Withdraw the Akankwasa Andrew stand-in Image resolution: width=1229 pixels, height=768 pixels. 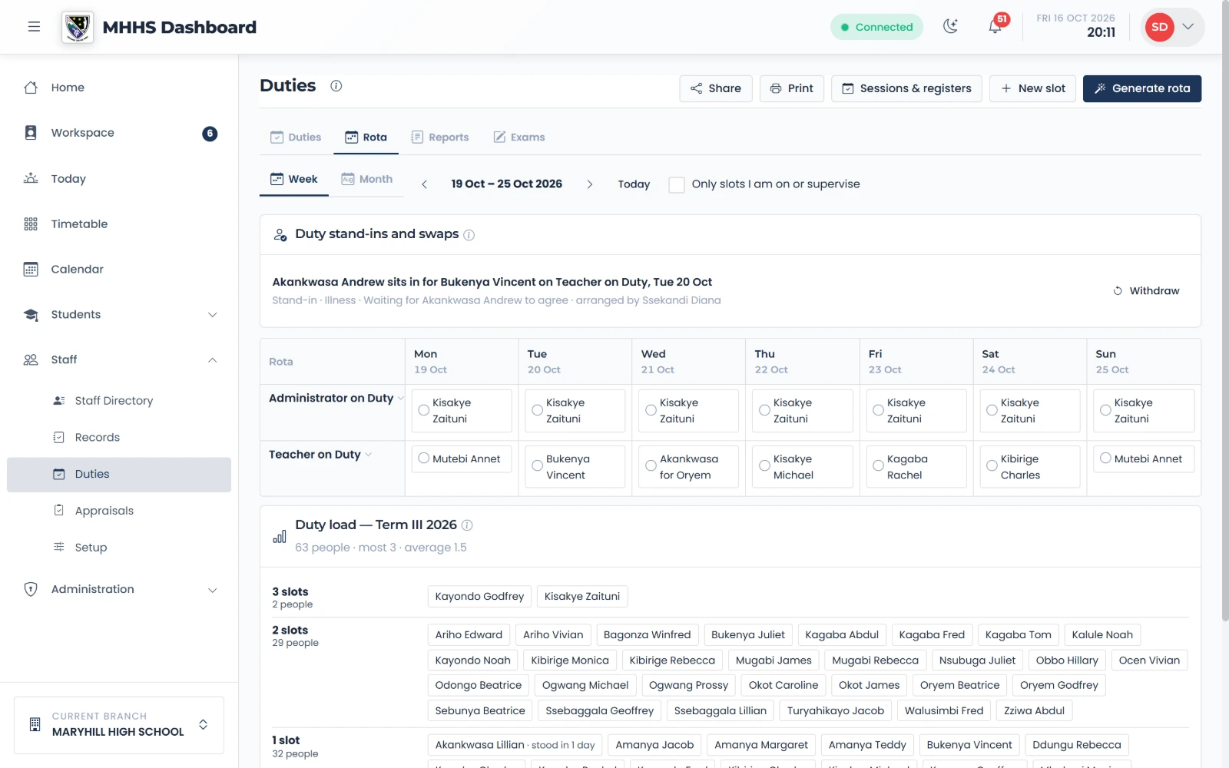[x=1147, y=291]
